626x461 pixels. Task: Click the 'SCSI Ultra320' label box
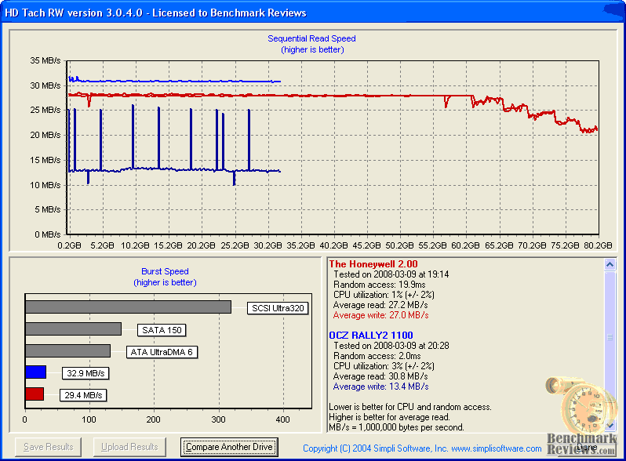278,308
